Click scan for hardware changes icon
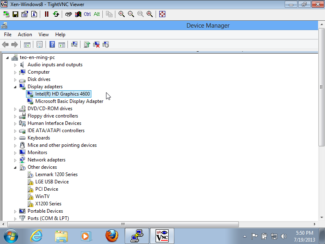325x244 pixels. pos(74,44)
